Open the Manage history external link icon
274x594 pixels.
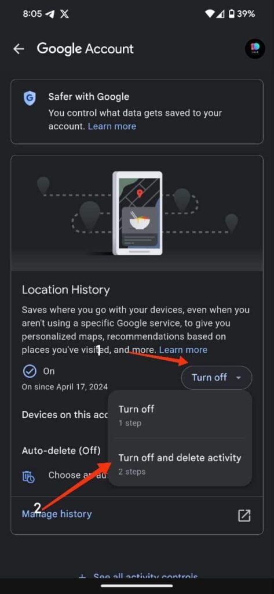(244, 515)
